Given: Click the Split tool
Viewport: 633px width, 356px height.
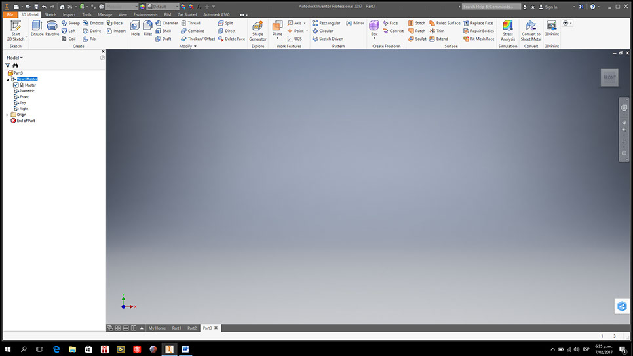Looking at the screenshot, I should pyautogui.click(x=225, y=23).
